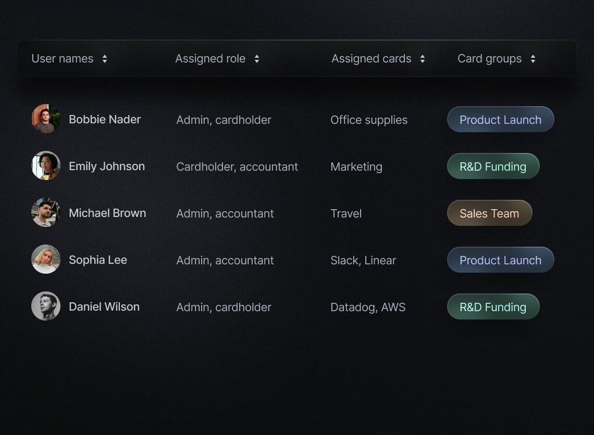Click the sort icon beside User names
This screenshot has width=594, height=435.
[105, 59]
